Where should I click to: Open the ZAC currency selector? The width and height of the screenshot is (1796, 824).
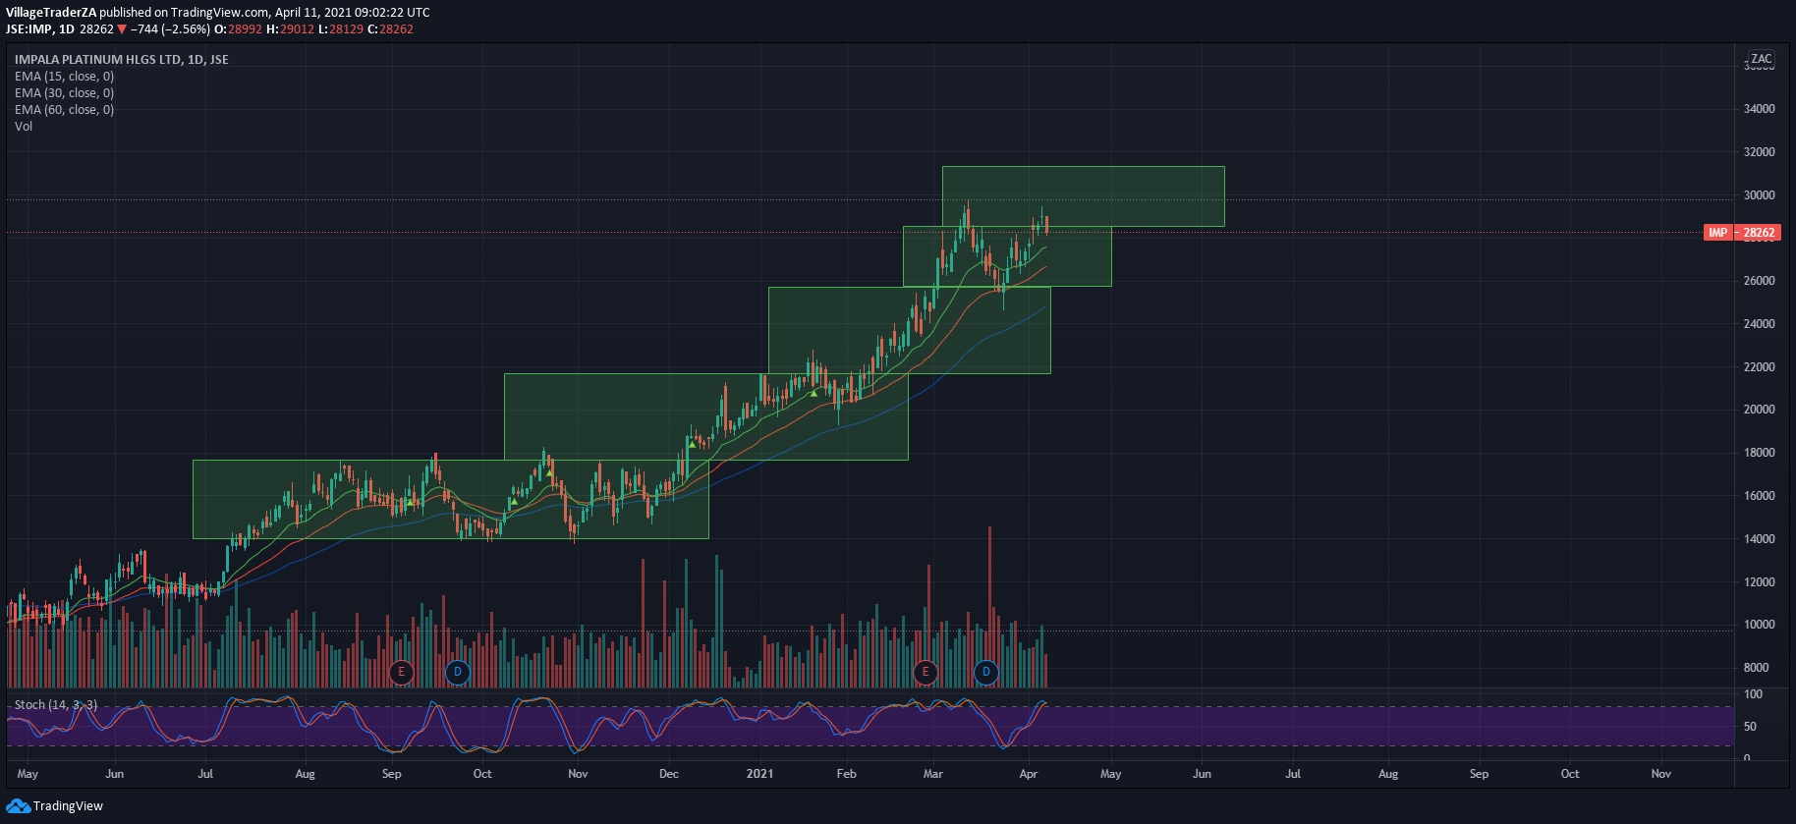pos(1761,59)
